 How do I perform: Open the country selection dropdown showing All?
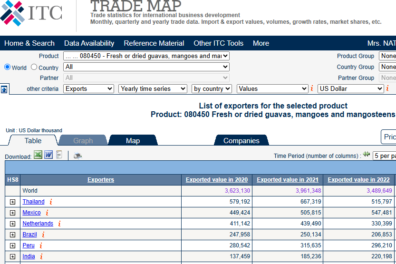tap(146, 67)
